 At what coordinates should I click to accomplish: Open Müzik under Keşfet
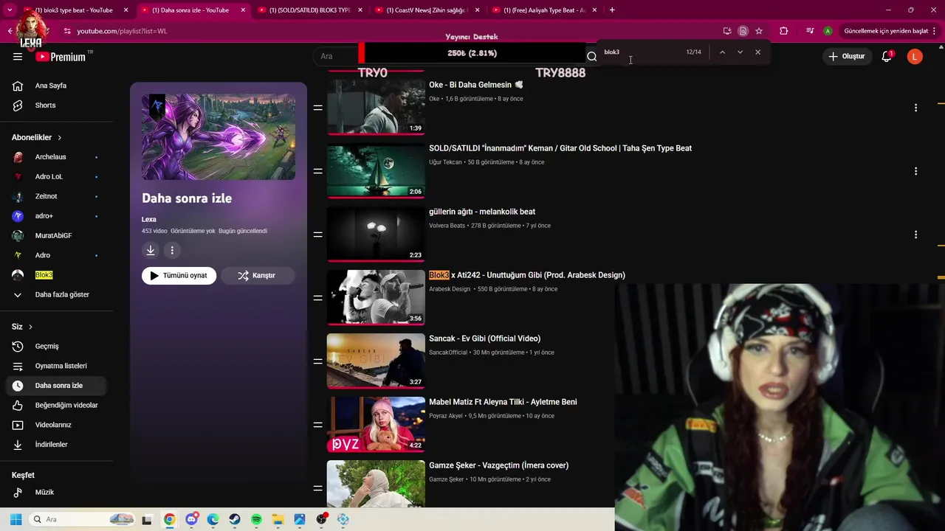tap(44, 492)
